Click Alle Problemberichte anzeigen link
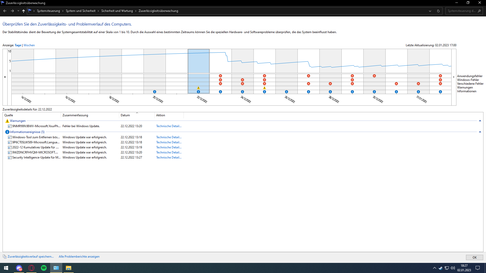Viewport: 486px width, 273px height. coord(79,257)
